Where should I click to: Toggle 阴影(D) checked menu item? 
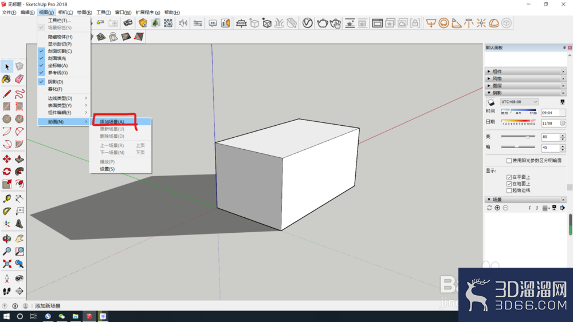(x=64, y=82)
